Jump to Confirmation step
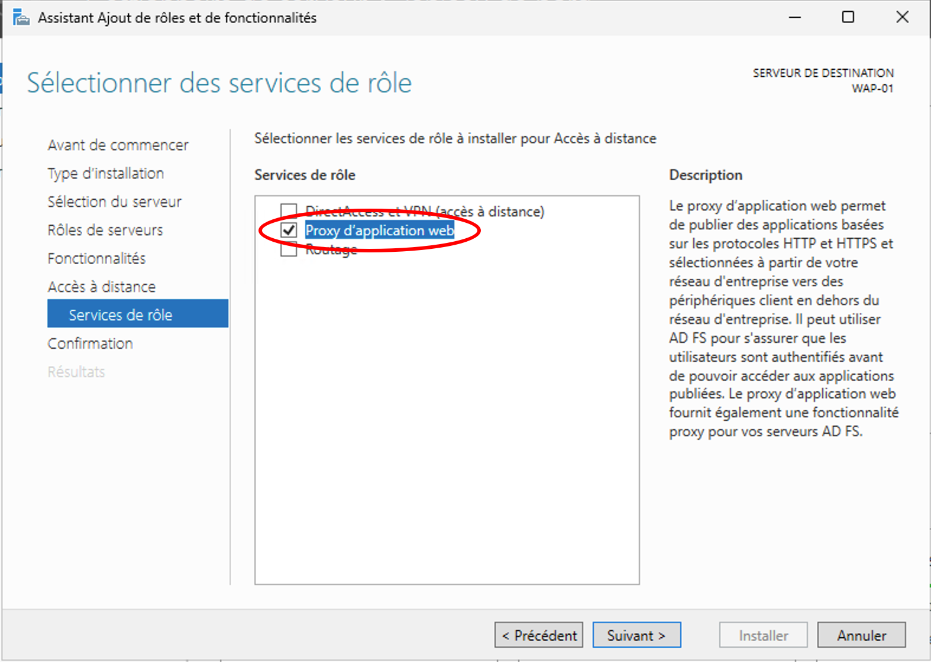Viewport: 931px width, 662px height. pos(90,343)
